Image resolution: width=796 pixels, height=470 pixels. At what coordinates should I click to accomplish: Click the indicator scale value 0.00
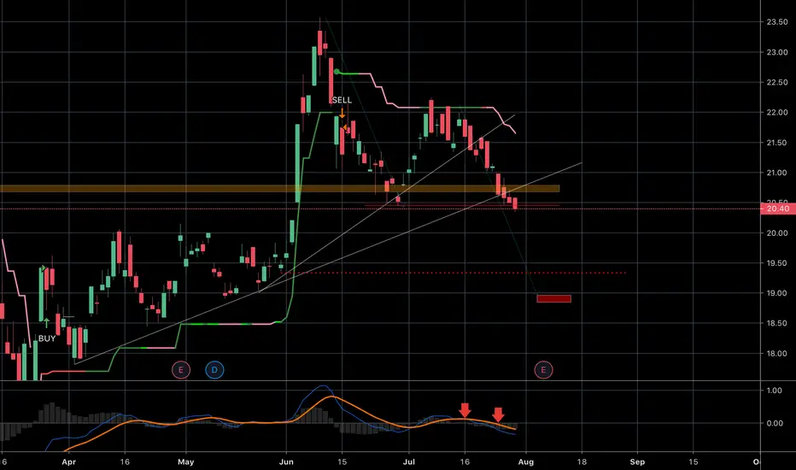coord(774,423)
